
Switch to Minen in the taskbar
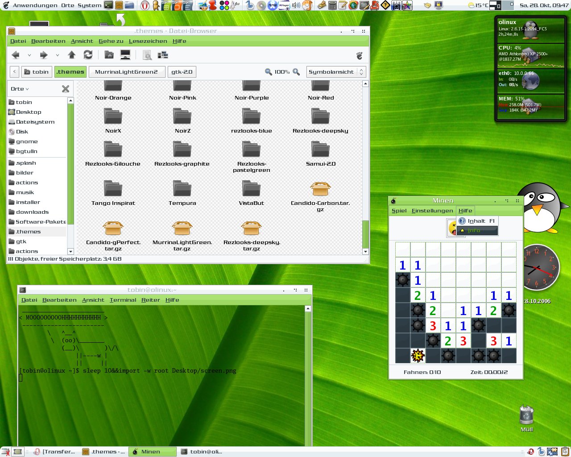coord(153,452)
